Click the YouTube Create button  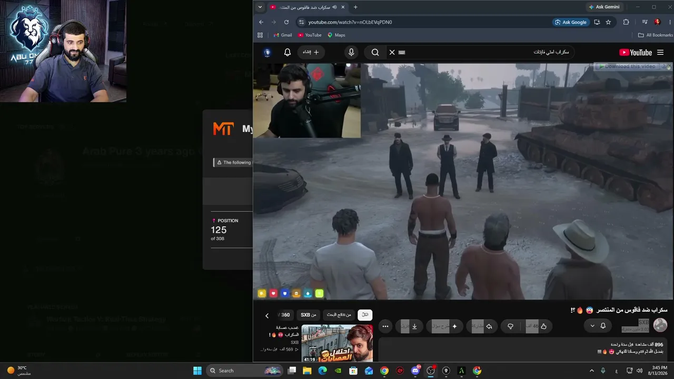click(x=311, y=52)
